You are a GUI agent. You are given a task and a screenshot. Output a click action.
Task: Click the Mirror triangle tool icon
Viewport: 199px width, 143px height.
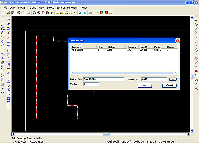click(9, 73)
